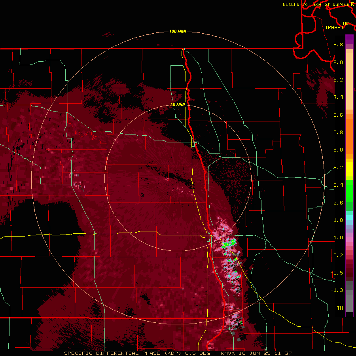The image size is (356, 356).
Task: Click the DKD label above the legend
Action: point(348,23)
